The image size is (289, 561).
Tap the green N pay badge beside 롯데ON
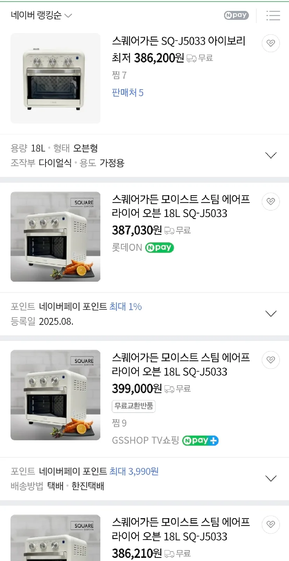pos(159,248)
